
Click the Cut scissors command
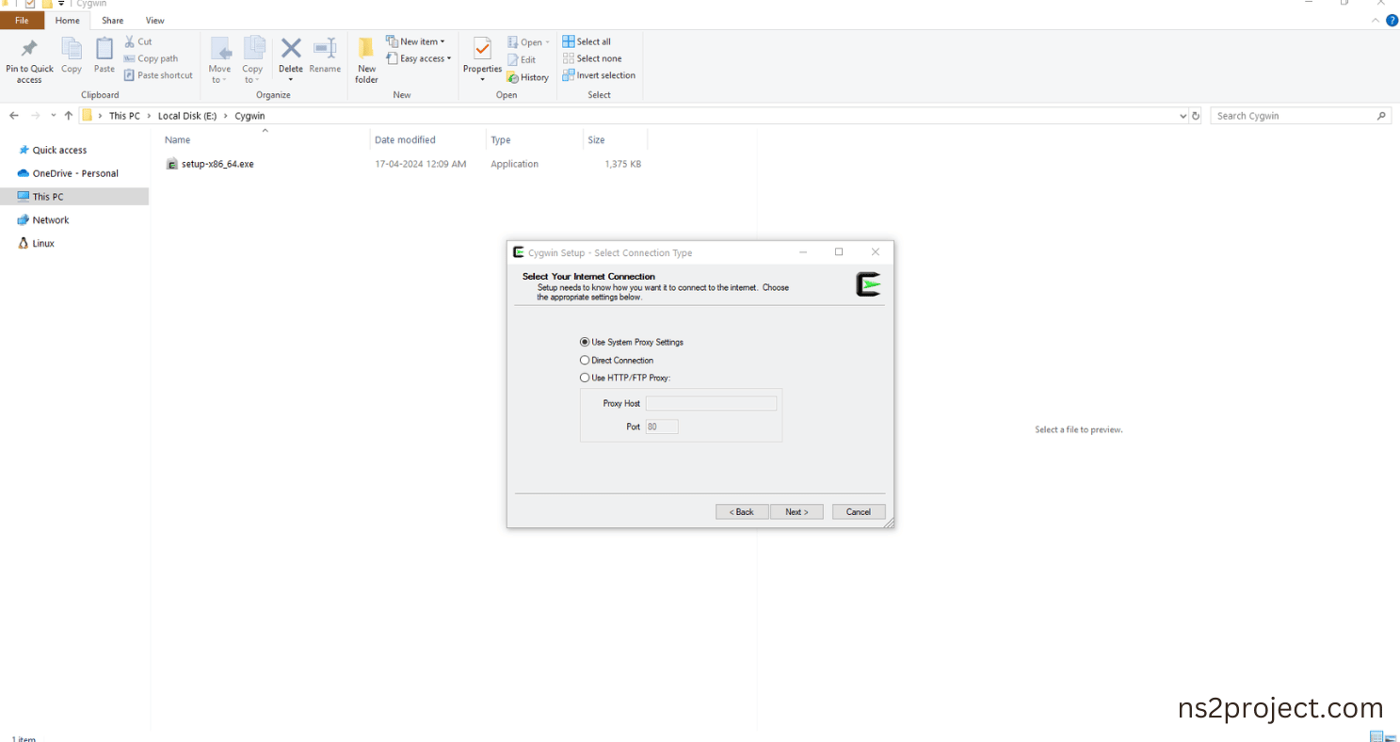point(138,41)
